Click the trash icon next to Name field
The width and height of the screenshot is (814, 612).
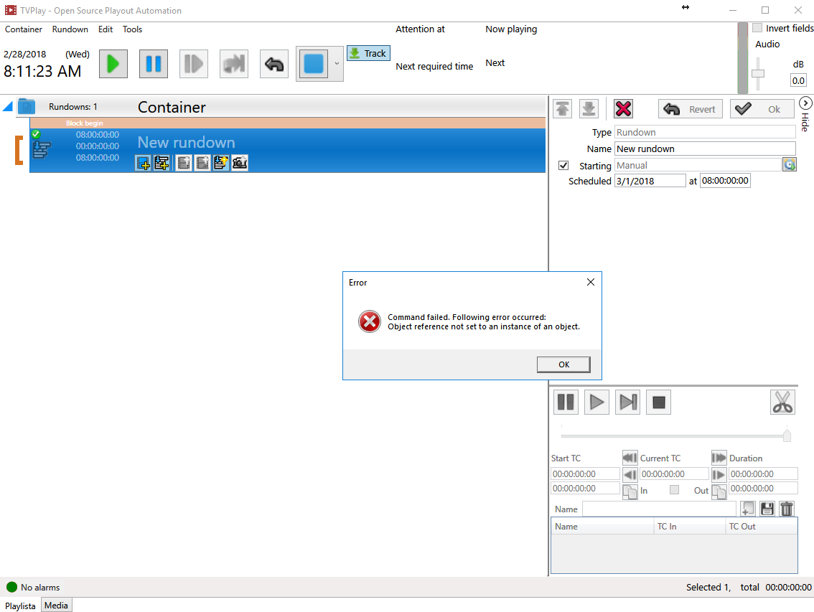point(786,508)
